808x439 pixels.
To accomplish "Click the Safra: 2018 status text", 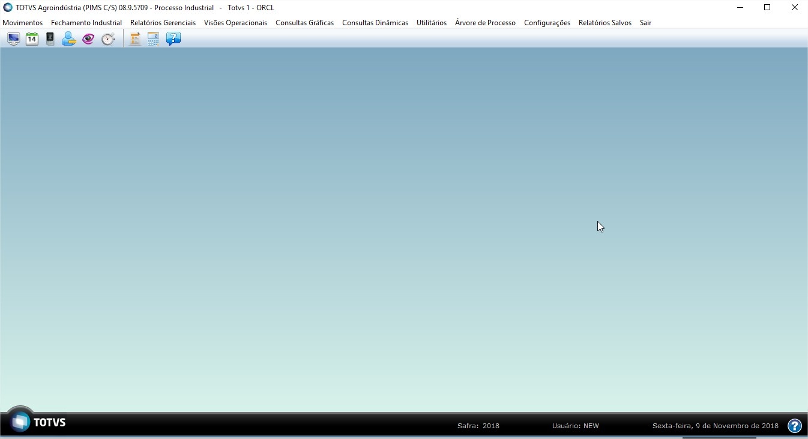I will [478, 426].
